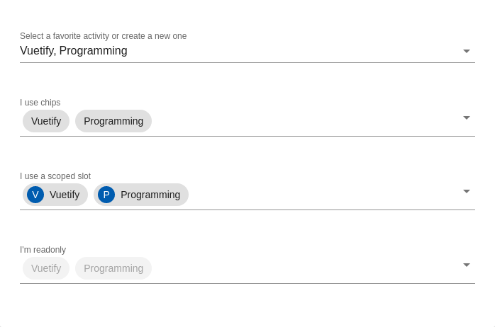
Task: Click empty area in scoped slot combobox
Action: [x=322, y=195]
